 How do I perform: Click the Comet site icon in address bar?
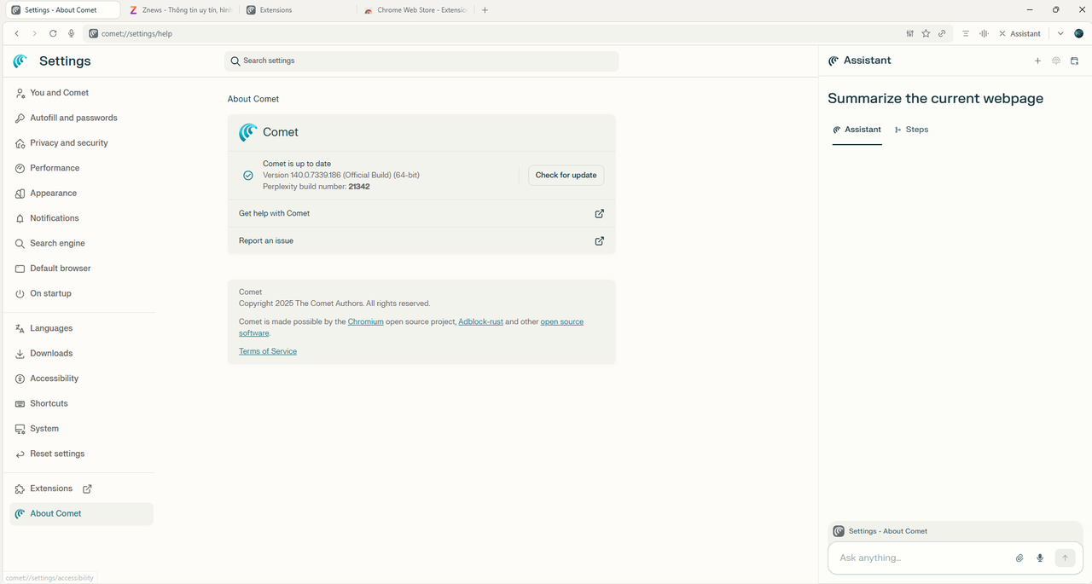point(93,33)
